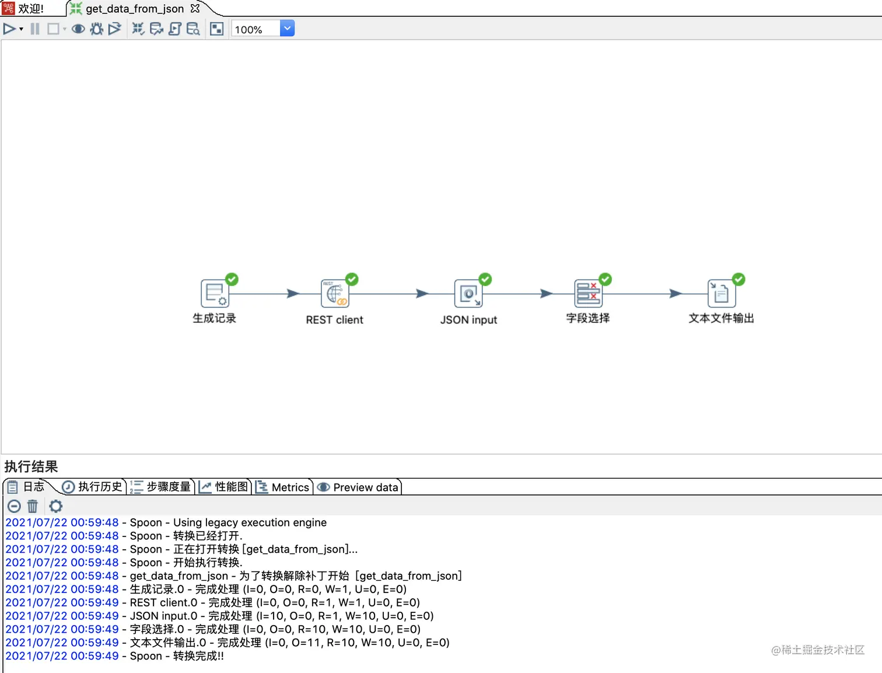Click green checkmark on 文本文件输出 step
882x673 pixels.
coord(738,279)
